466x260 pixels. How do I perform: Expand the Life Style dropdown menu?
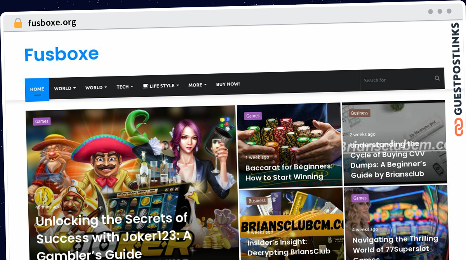[161, 86]
